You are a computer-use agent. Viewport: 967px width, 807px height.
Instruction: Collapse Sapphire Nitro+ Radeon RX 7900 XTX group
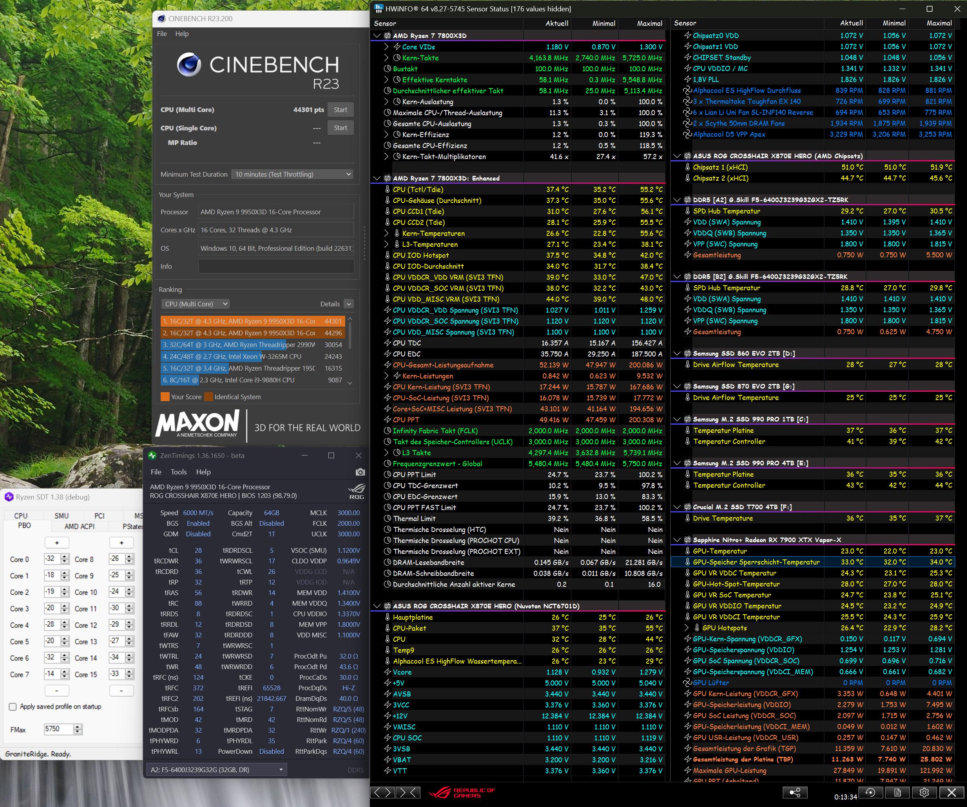tap(677, 540)
